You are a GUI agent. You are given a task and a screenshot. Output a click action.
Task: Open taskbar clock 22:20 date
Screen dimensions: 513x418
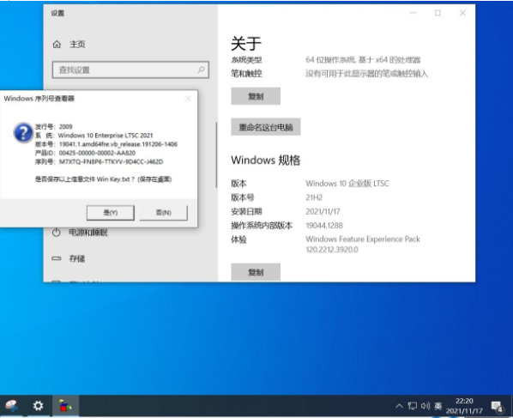(464, 406)
